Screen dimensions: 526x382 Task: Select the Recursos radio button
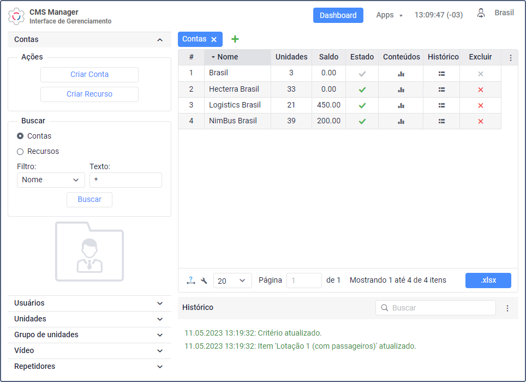click(x=20, y=151)
